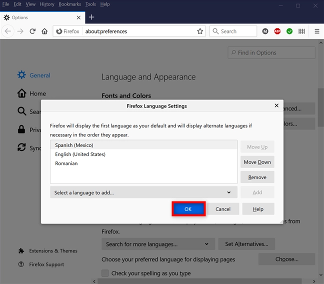Remove the selected language
The height and width of the screenshot is (284, 324).
(x=257, y=177)
